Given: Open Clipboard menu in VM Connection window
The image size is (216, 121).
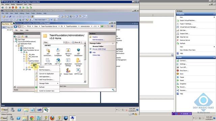Looking at the screenshot, I should [x=19, y=4].
